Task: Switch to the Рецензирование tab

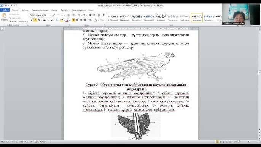Action: (x=79, y=10)
